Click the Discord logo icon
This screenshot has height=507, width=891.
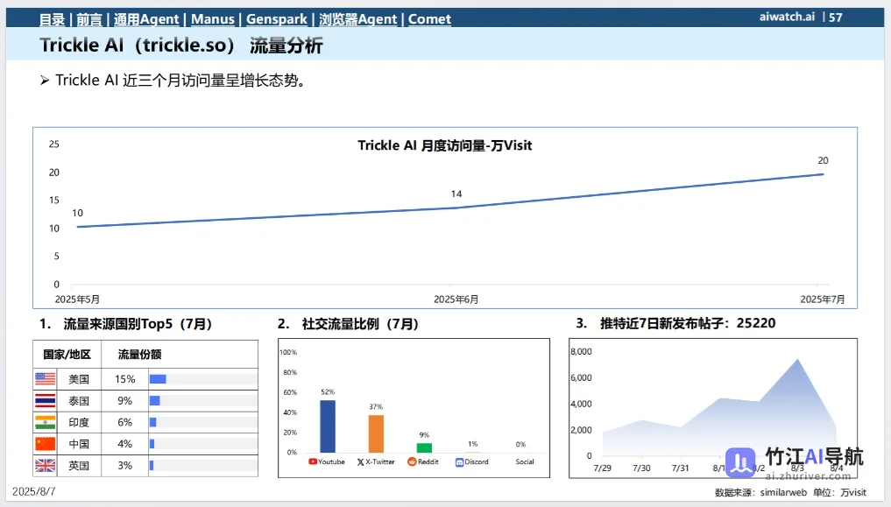(459, 462)
